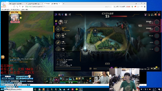Select the purple summoner spell slot
Screen dimensions: 162x91
(112, 68)
